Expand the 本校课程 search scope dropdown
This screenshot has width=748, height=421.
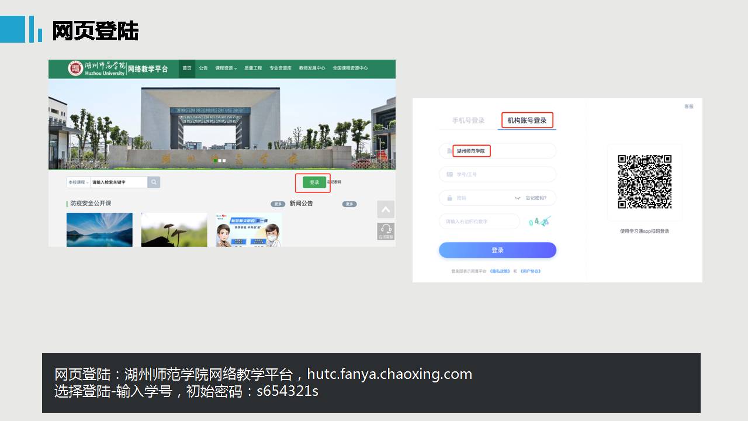point(78,182)
